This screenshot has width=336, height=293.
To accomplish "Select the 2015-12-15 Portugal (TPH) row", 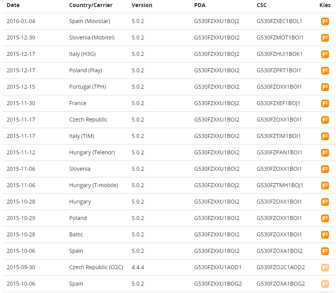I will coord(88,87).
